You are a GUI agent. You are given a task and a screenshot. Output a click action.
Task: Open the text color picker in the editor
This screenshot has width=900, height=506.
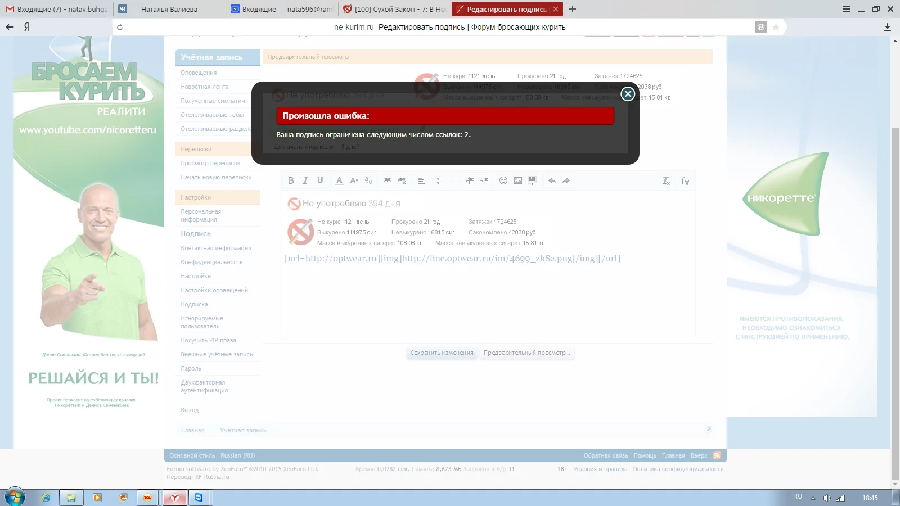pyautogui.click(x=339, y=180)
